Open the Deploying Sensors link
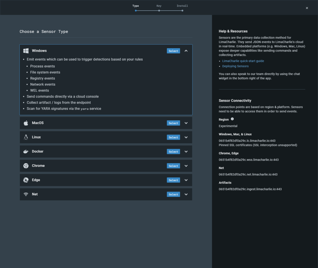 coord(235,66)
